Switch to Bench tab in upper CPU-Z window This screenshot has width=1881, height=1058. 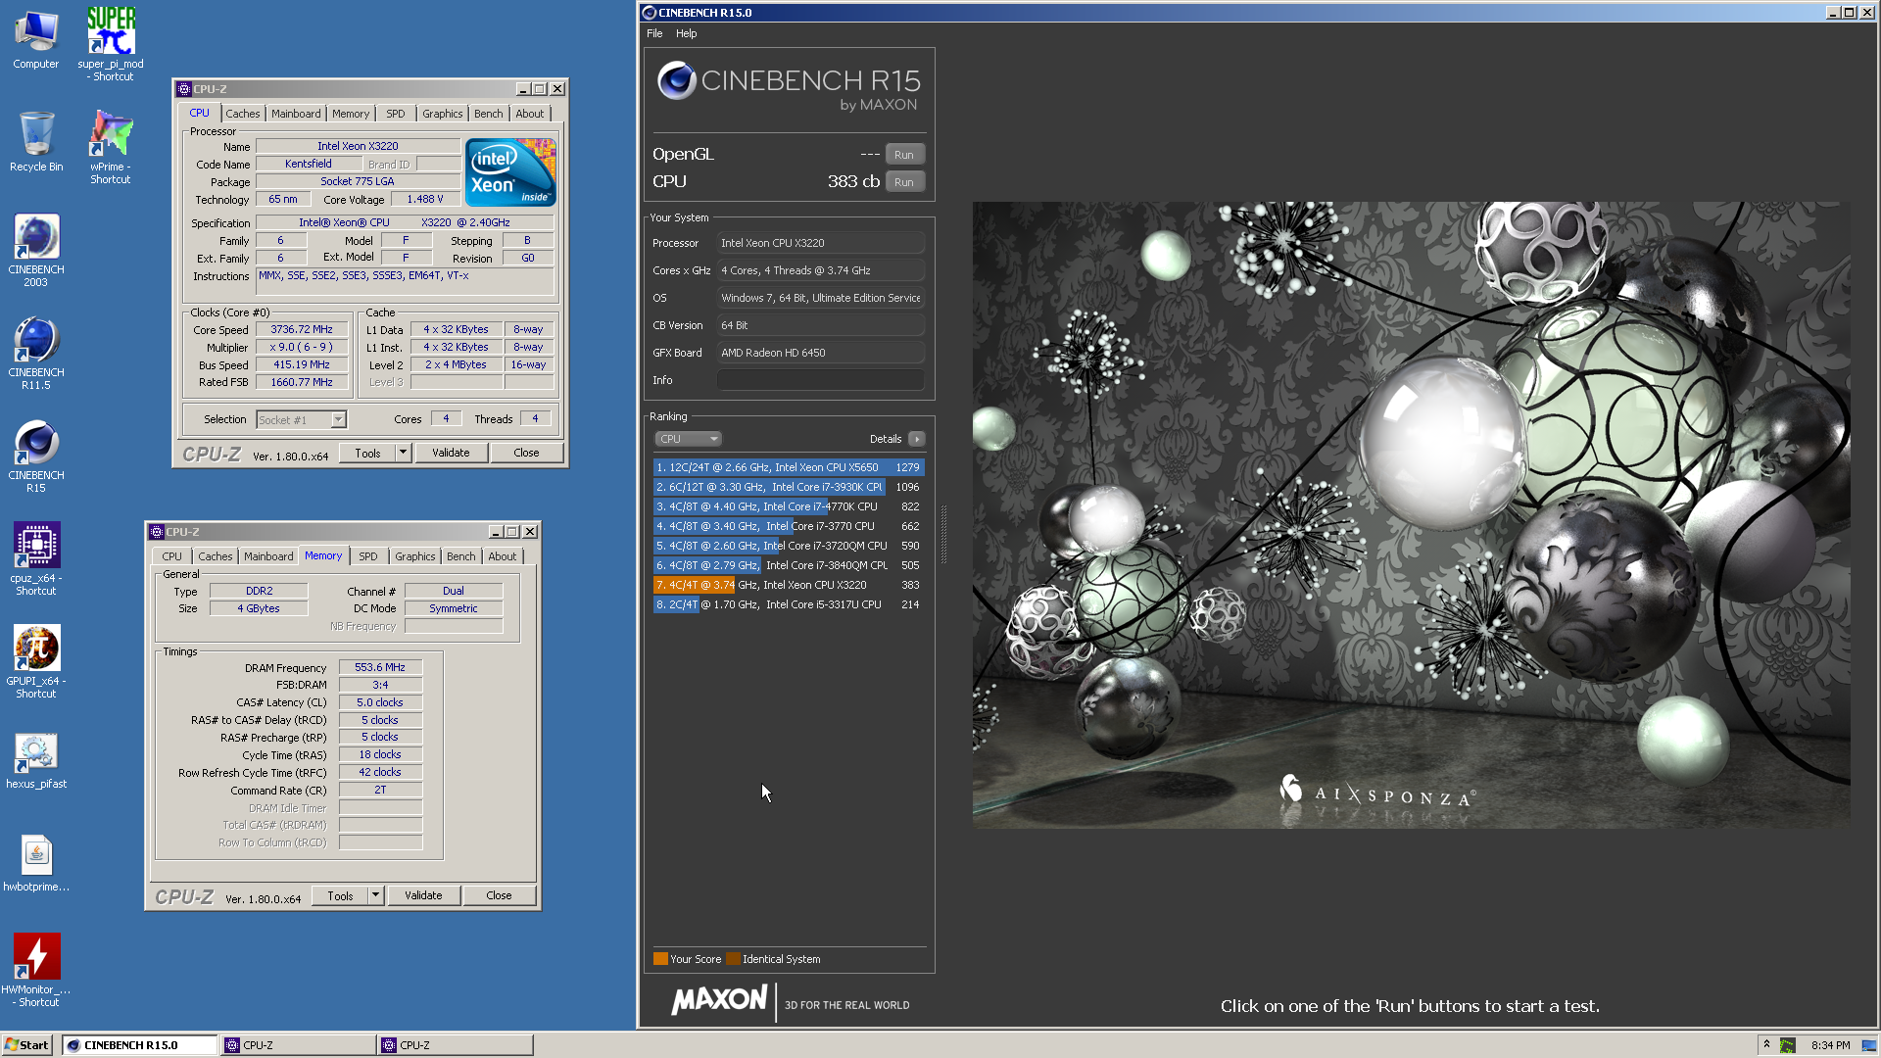tap(488, 114)
